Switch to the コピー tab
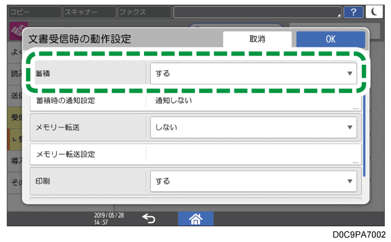The image size is (391, 242). tap(35, 12)
